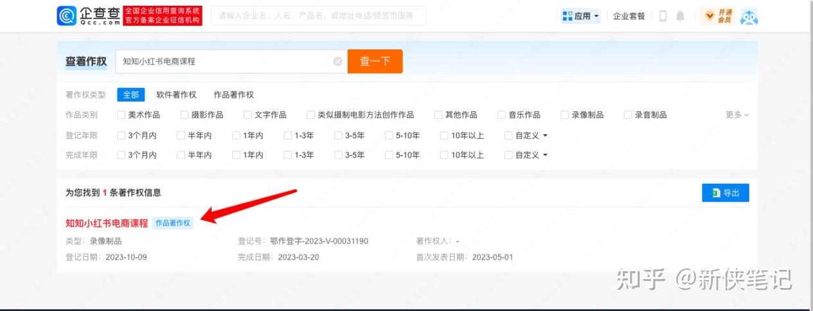Check 登记年限 1年内
This screenshot has width=813, height=311.
coord(236,136)
